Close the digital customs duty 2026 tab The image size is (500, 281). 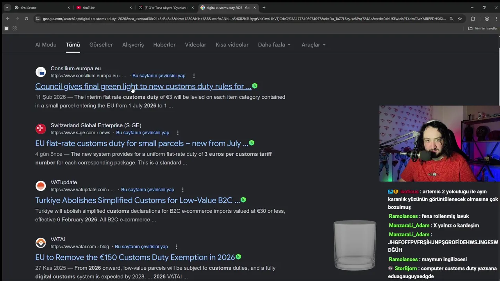coord(255,7)
